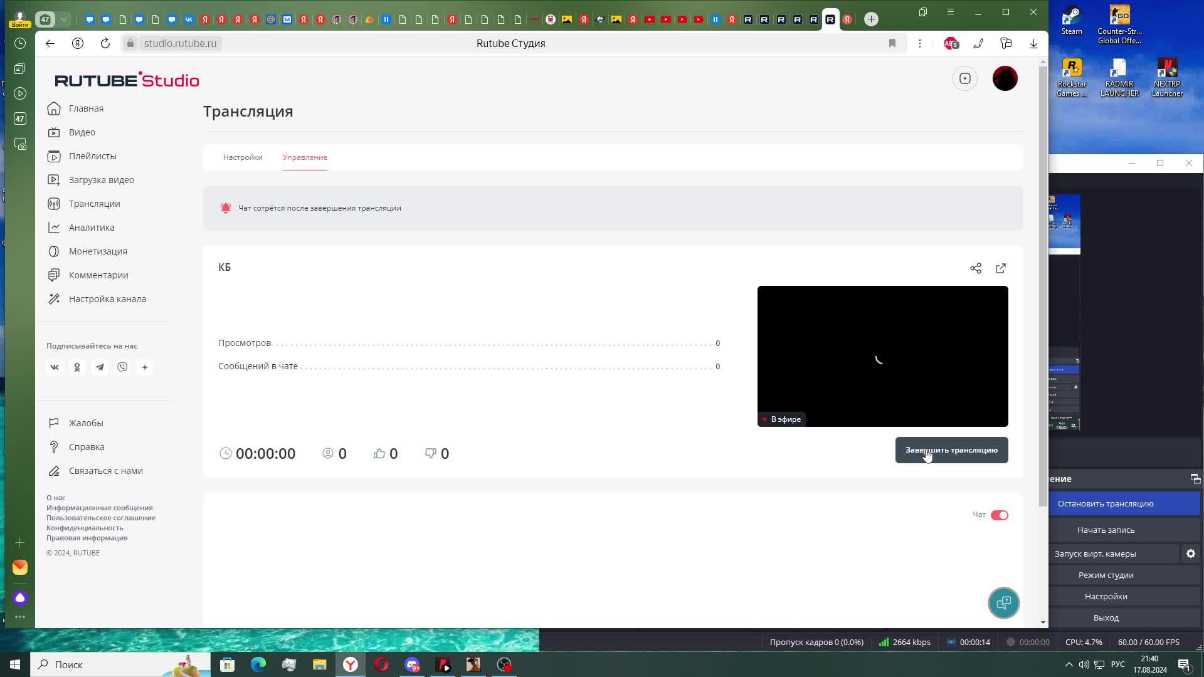1204x677 pixels.
Task: Expand hidden system tray icons
Action: point(1069,664)
